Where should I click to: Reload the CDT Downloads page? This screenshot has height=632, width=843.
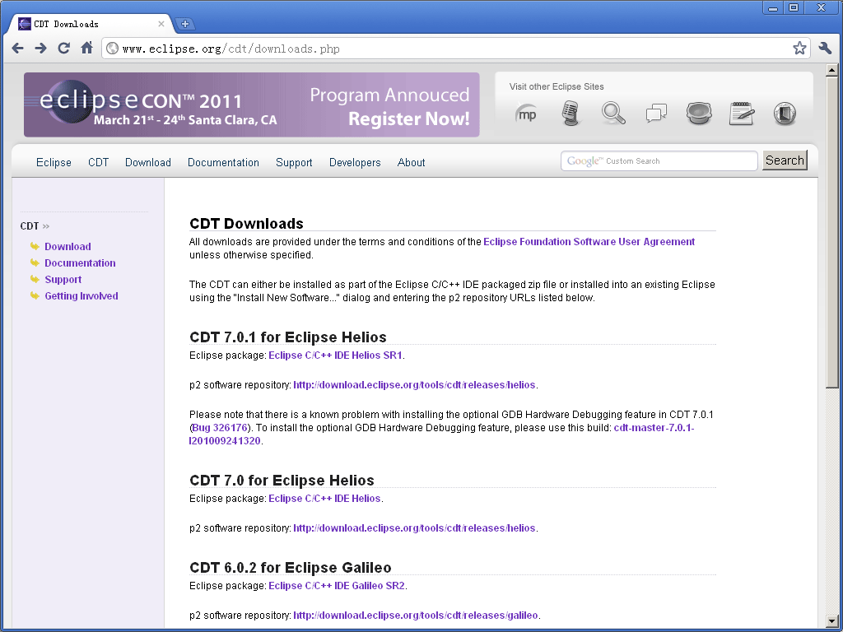[x=64, y=49]
